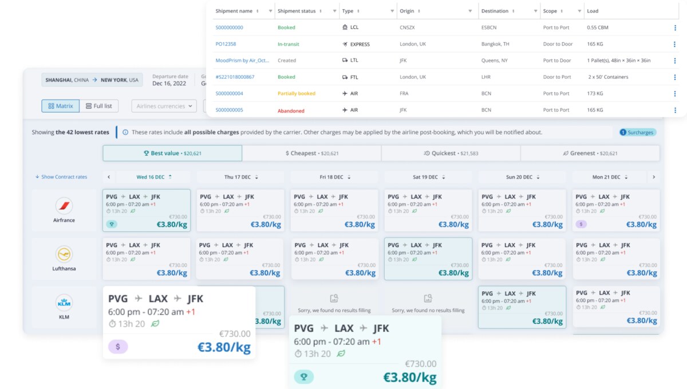The height and width of the screenshot is (389, 687).
Task: Click the Departure date Dec 16, 2022 field
Action: click(x=170, y=80)
